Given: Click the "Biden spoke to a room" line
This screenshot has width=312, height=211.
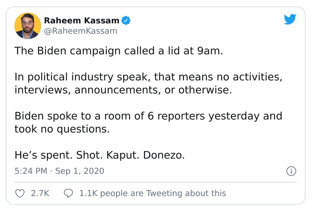Looking at the screenshot, I should point(148,116).
